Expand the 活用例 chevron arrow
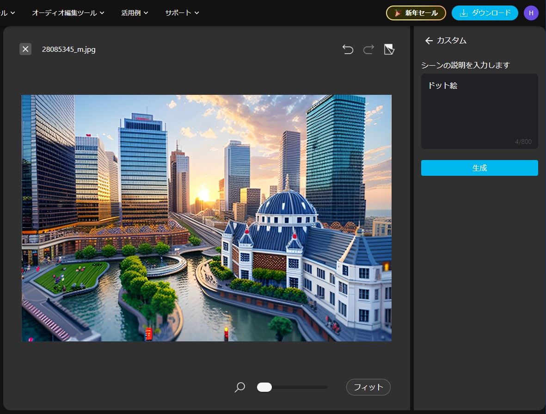 click(x=146, y=13)
